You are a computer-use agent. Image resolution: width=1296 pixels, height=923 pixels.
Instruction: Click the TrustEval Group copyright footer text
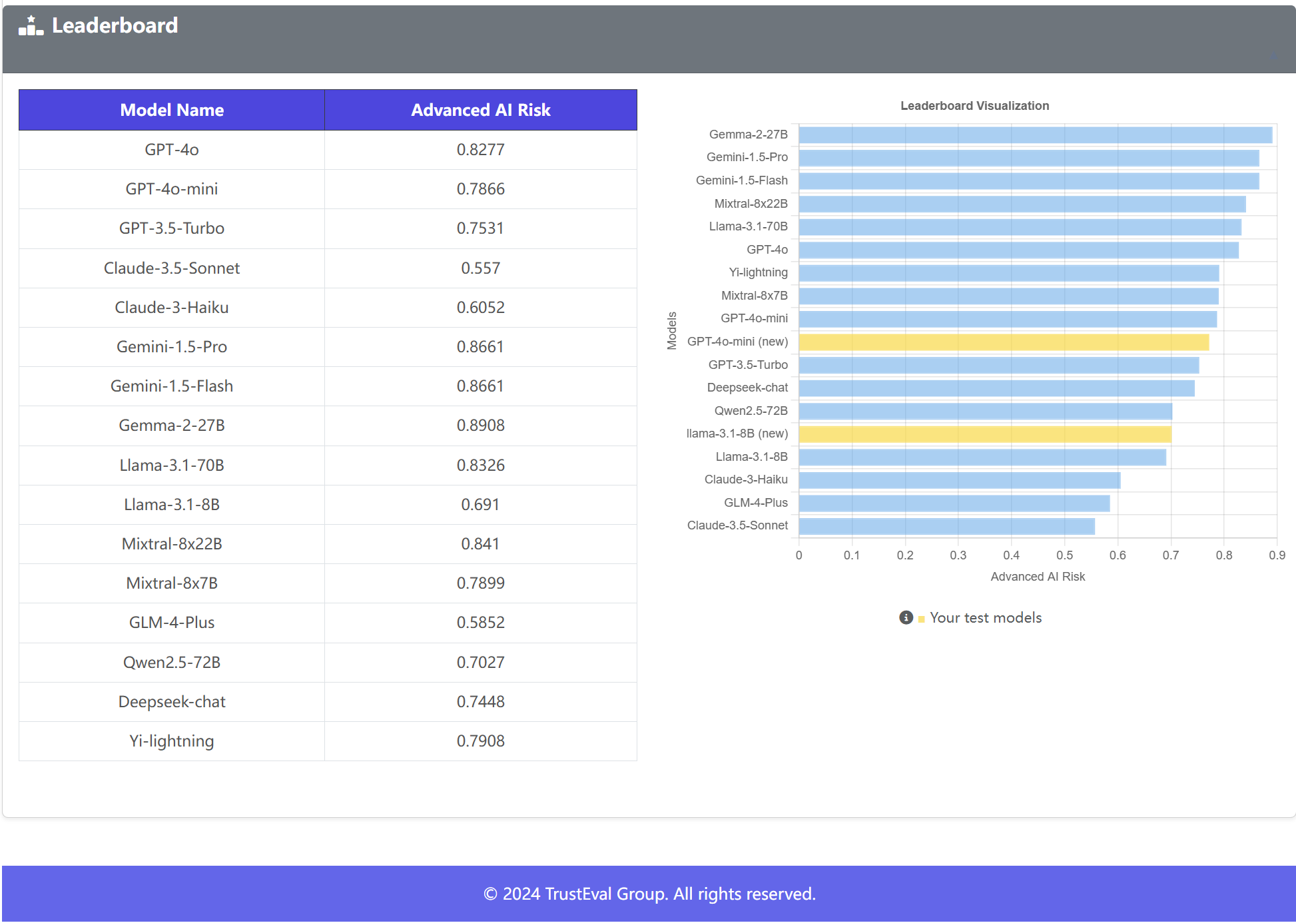649,894
